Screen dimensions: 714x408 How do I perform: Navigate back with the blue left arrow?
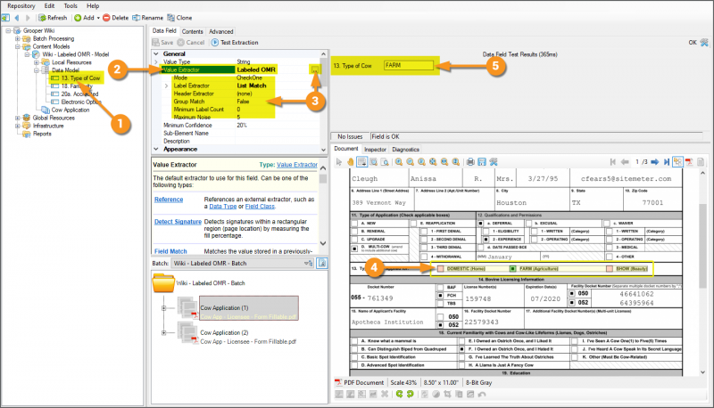pyautogui.click(x=17, y=18)
